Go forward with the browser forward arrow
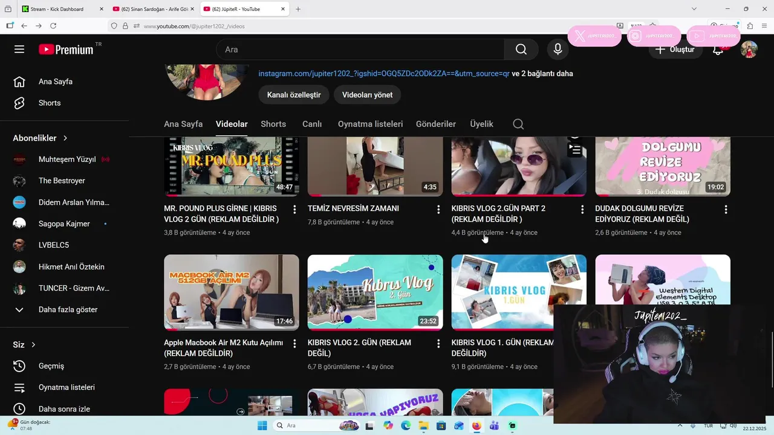 [x=39, y=26]
